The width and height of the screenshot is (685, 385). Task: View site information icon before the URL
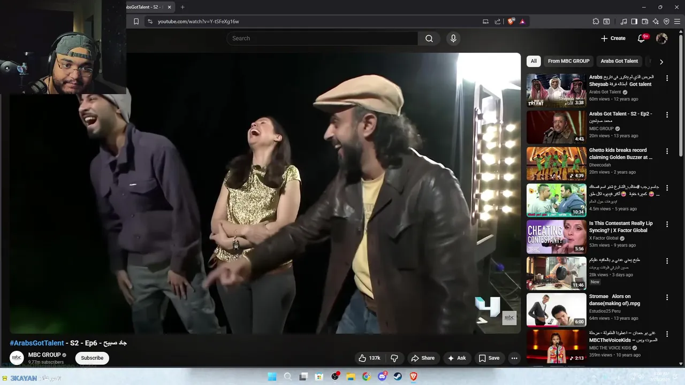[150, 21]
